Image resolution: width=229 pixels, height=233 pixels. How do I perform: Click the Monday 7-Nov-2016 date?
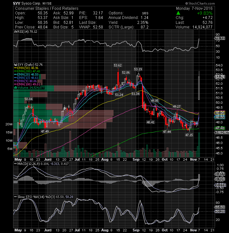(x=194, y=9)
